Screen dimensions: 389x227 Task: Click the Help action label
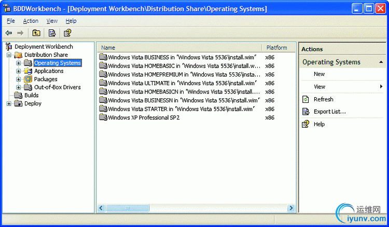(x=319, y=124)
